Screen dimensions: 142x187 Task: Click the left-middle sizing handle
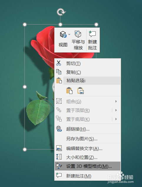click(x=25, y=87)
